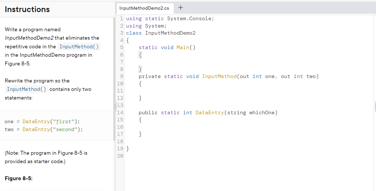Select the DataEntry method signature on line 14

[x=208, y=112]
